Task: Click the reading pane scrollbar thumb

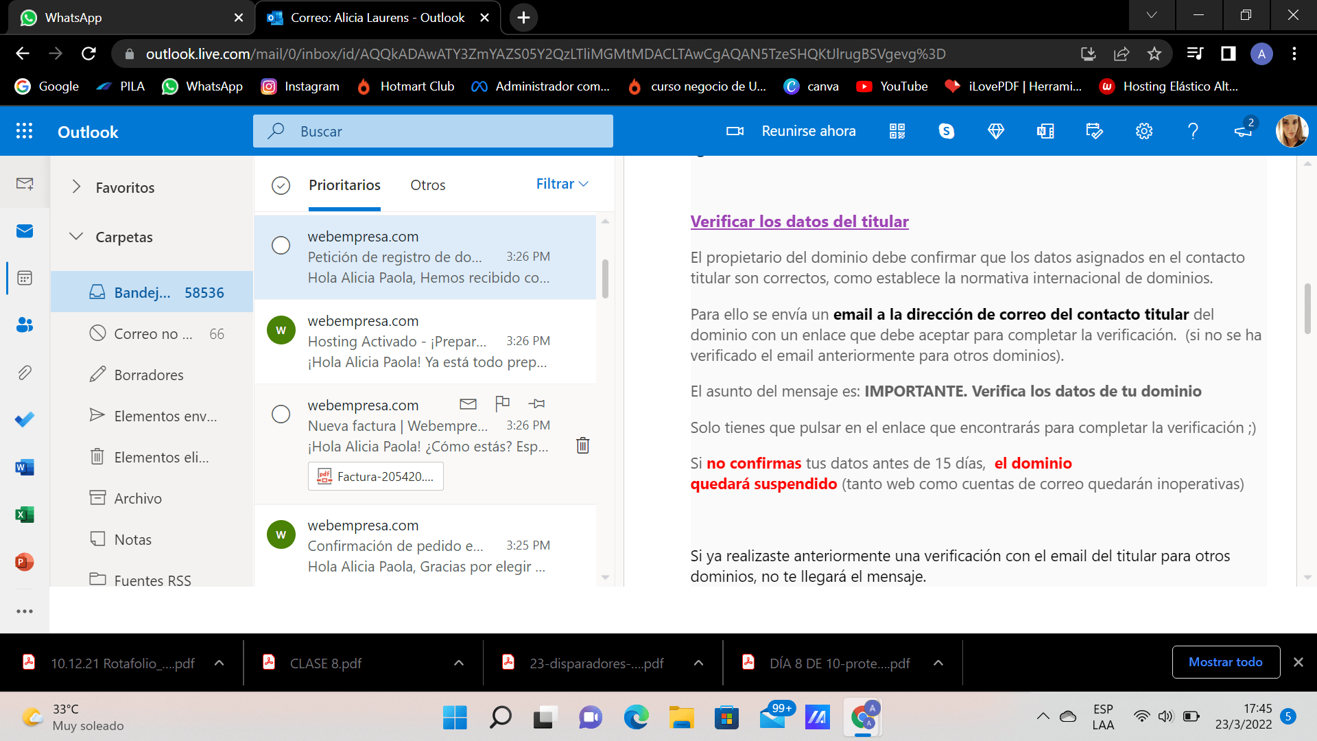Action: click(x=1307, y=309)
